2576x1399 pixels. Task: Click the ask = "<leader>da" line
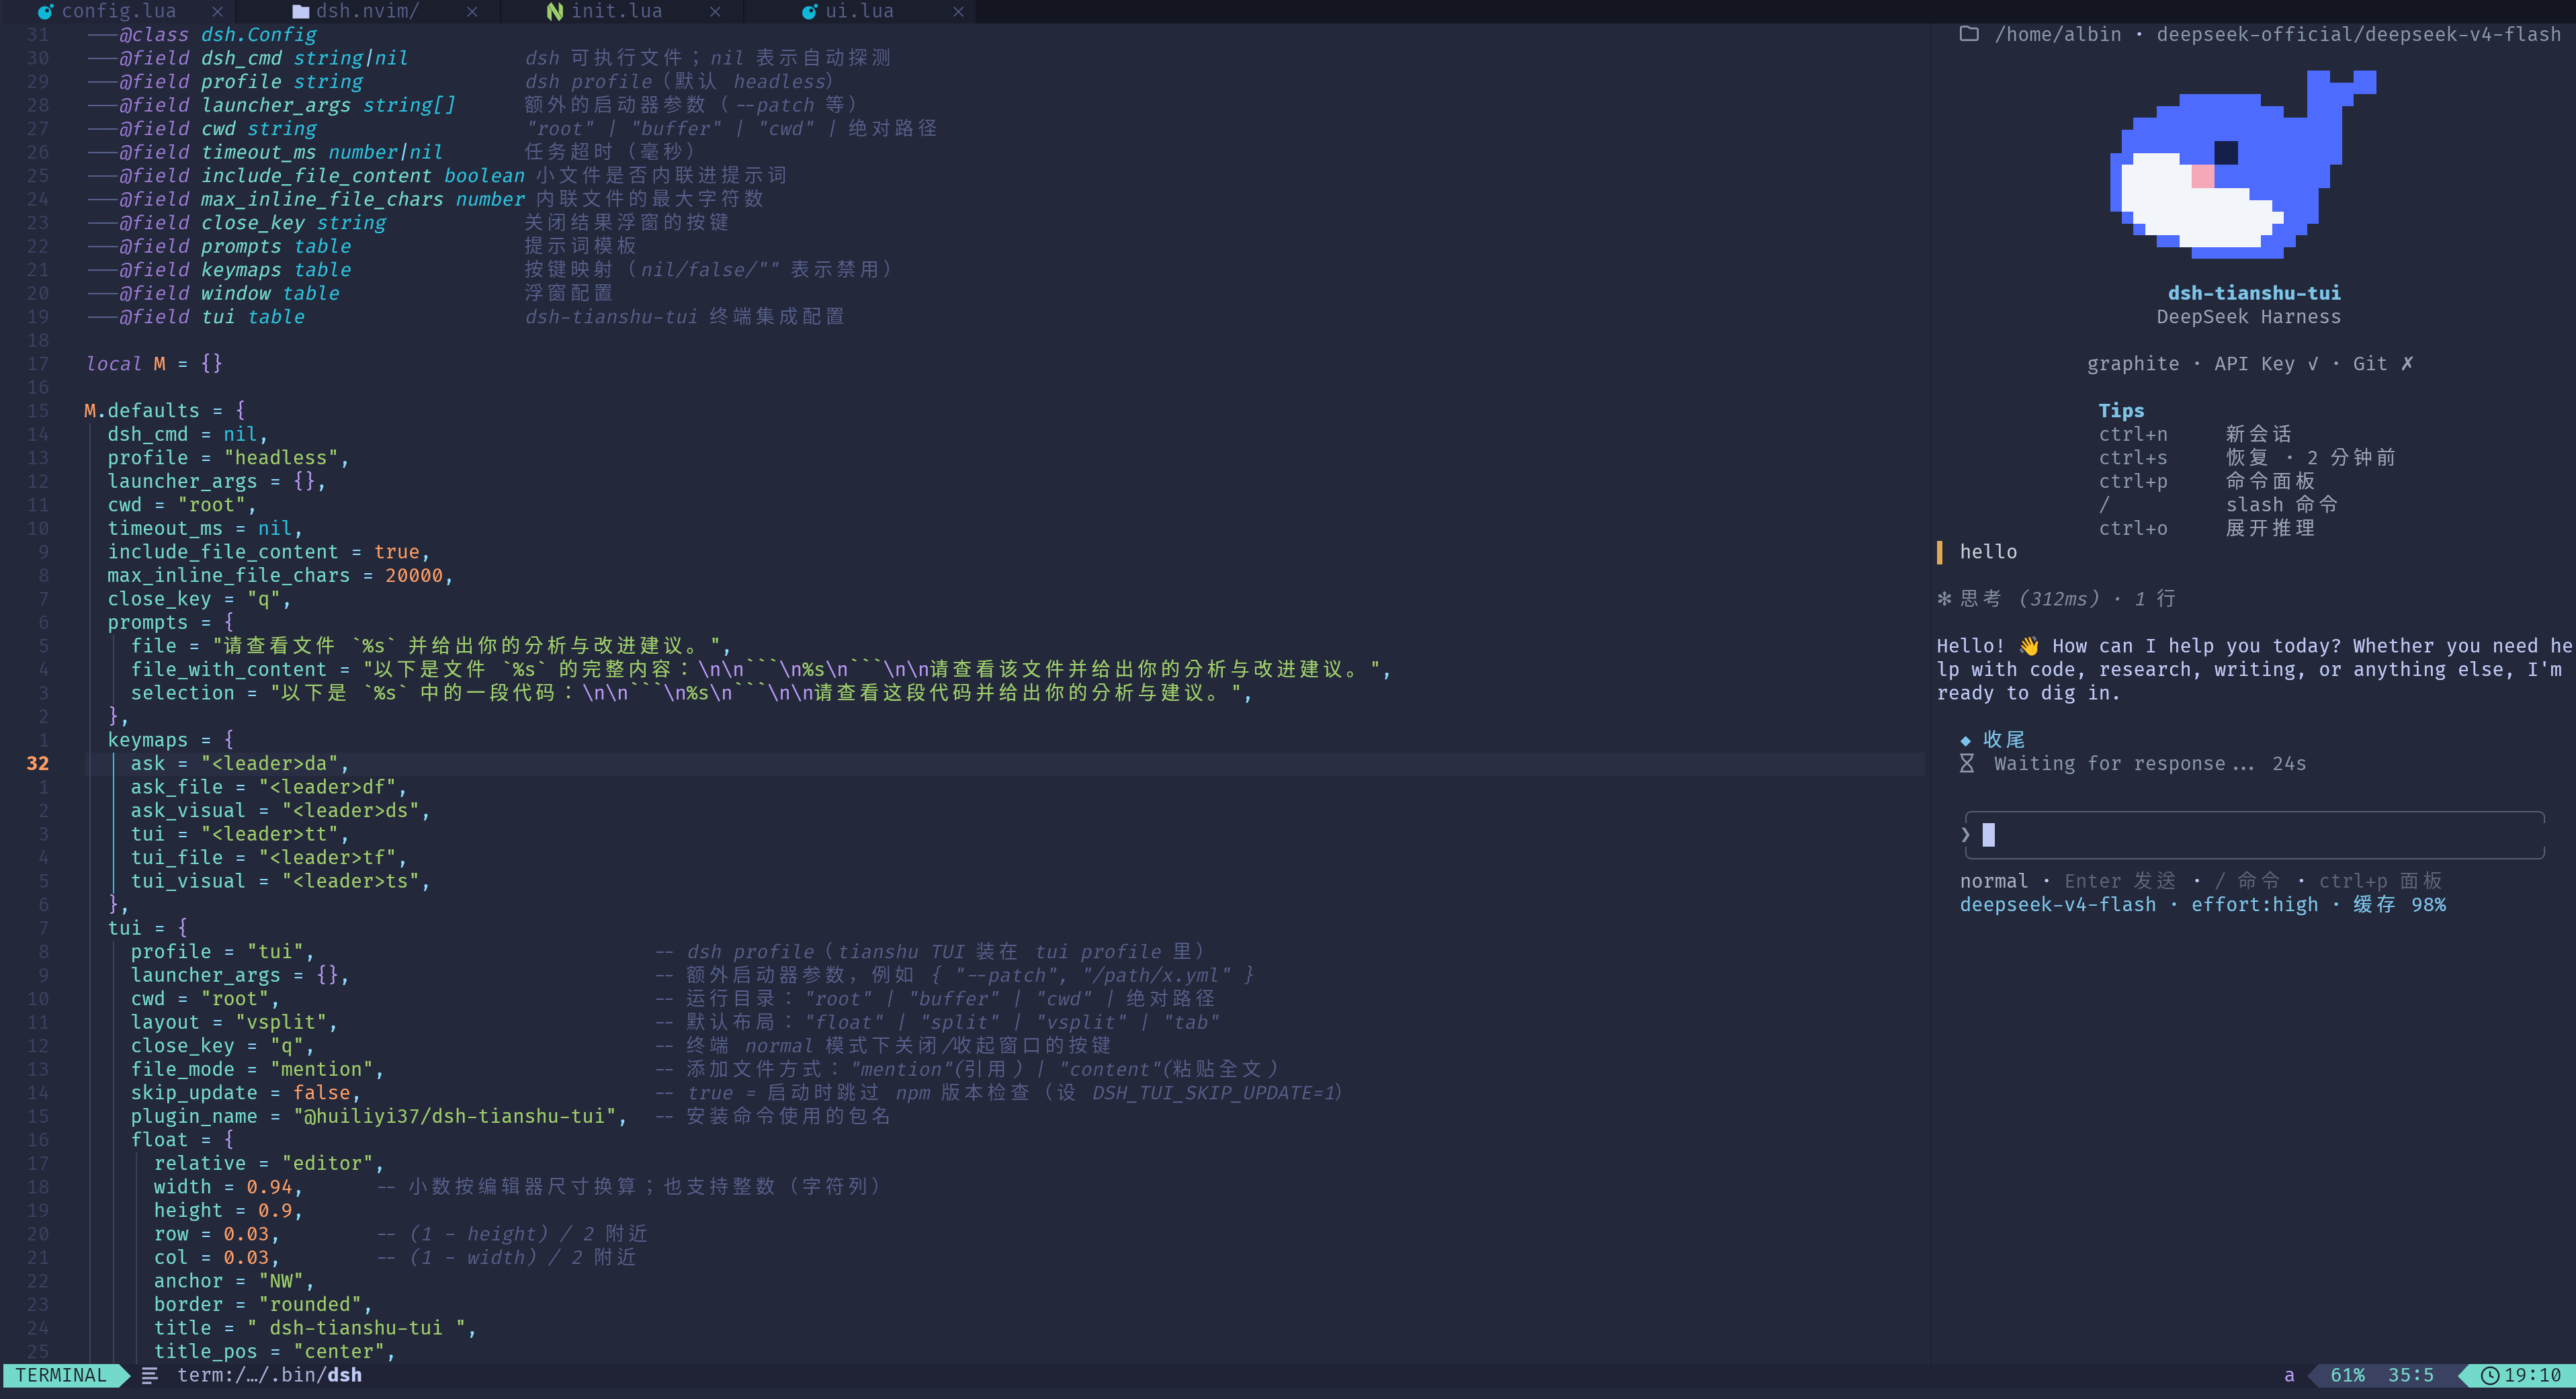pos(240,764)
